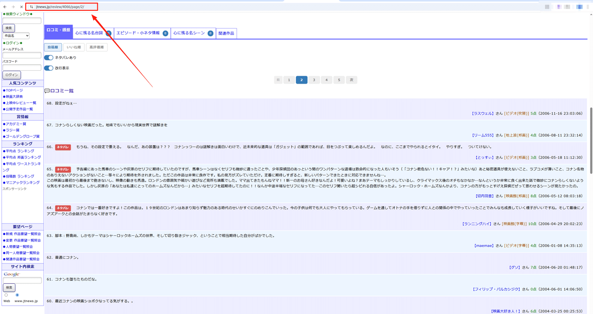Click the browser back arrow
593x314 pixels.
(5, 7)
